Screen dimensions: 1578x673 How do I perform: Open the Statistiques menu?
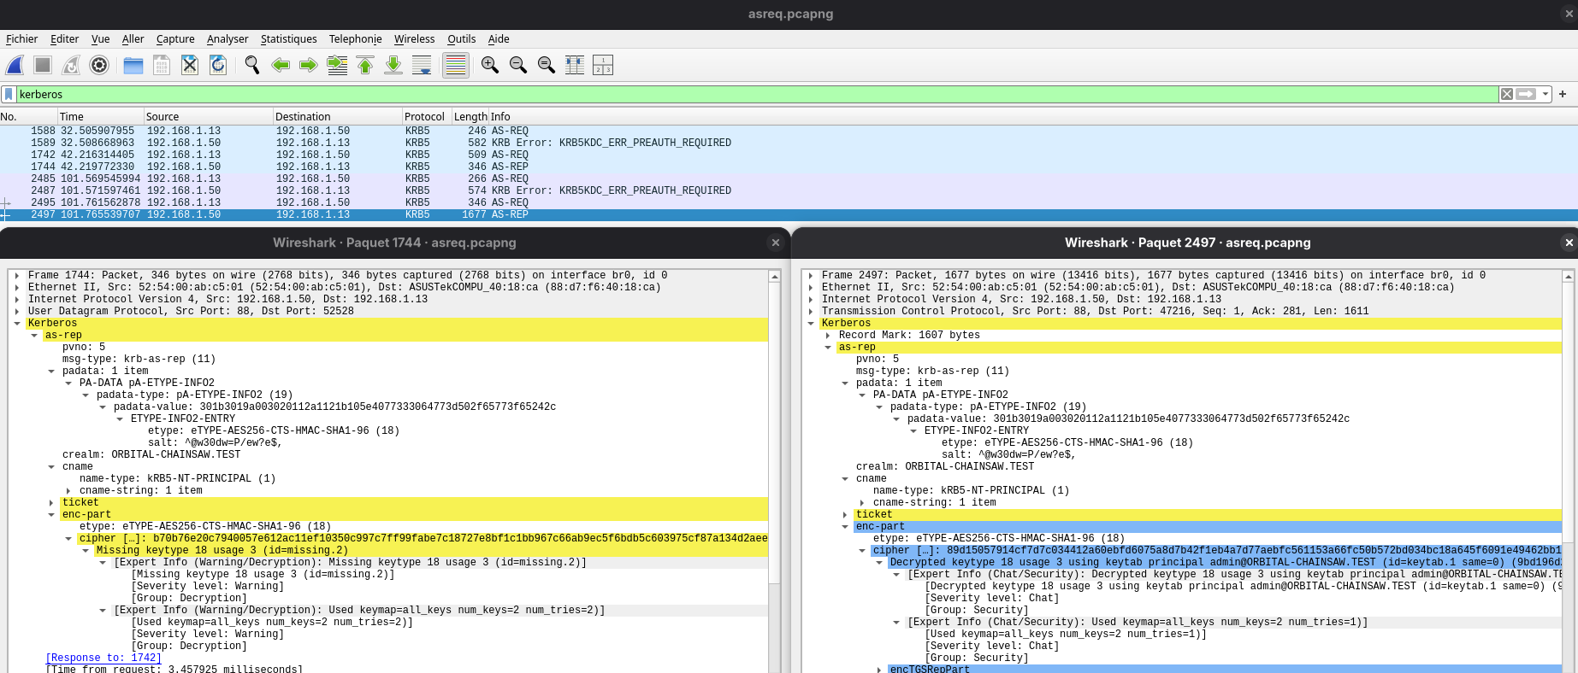coord(288,38)
